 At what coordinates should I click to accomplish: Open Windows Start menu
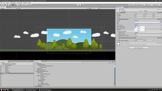coord(2,90)
